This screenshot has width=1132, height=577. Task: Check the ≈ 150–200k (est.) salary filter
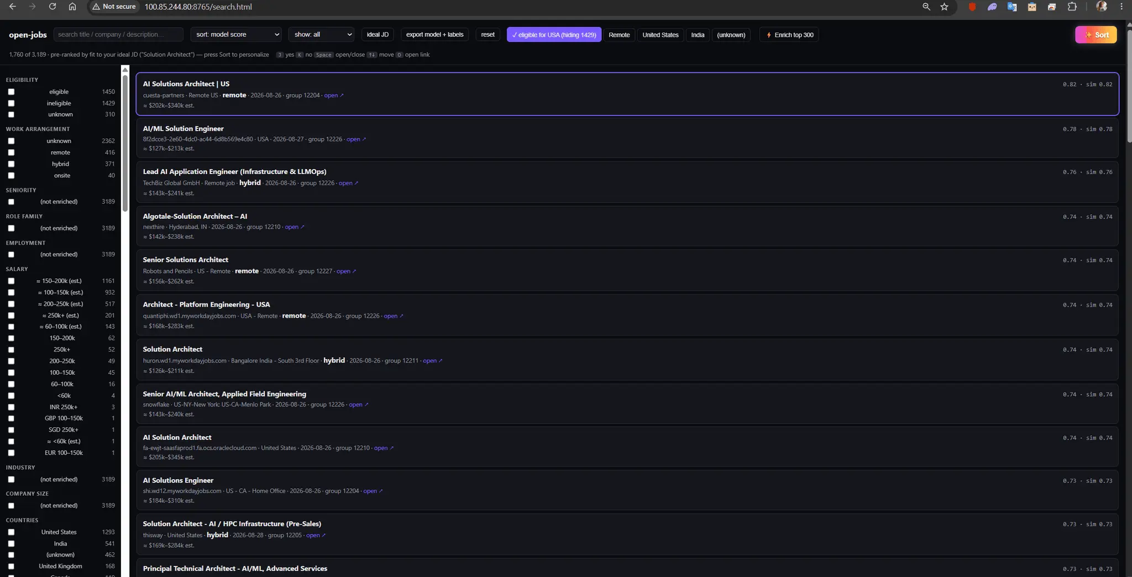tap(11, 281)
